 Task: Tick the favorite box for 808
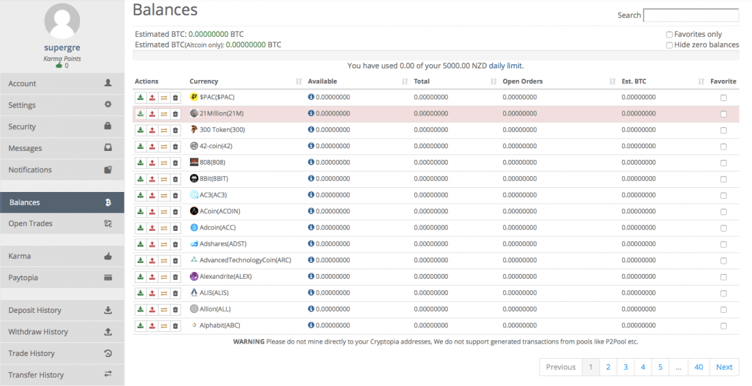click(723, 163)
